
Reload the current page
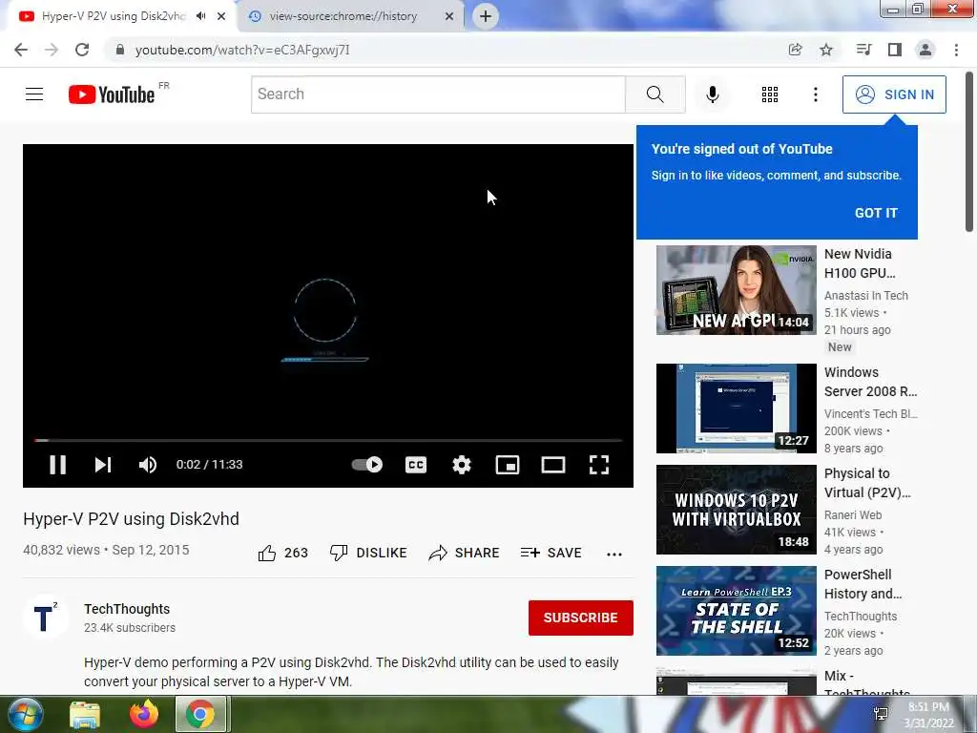(82, 50)
